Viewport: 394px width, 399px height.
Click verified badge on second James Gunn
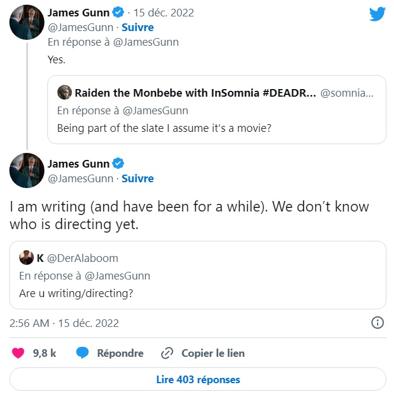(x=118, y=163)
